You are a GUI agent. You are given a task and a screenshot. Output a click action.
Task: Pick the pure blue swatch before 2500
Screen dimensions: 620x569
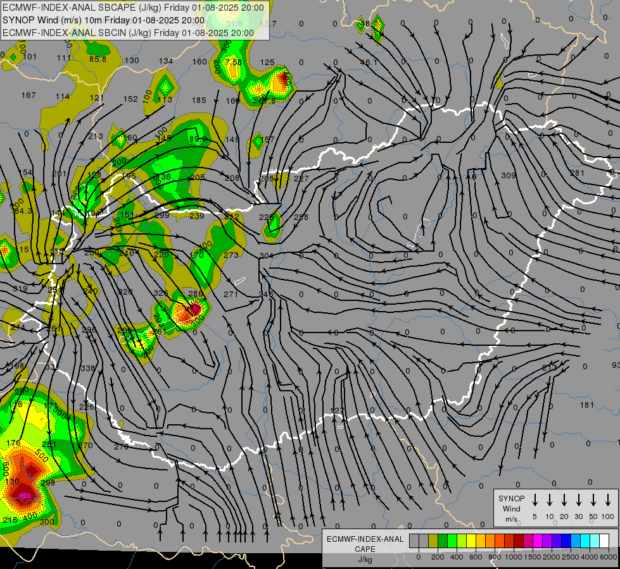566,541
